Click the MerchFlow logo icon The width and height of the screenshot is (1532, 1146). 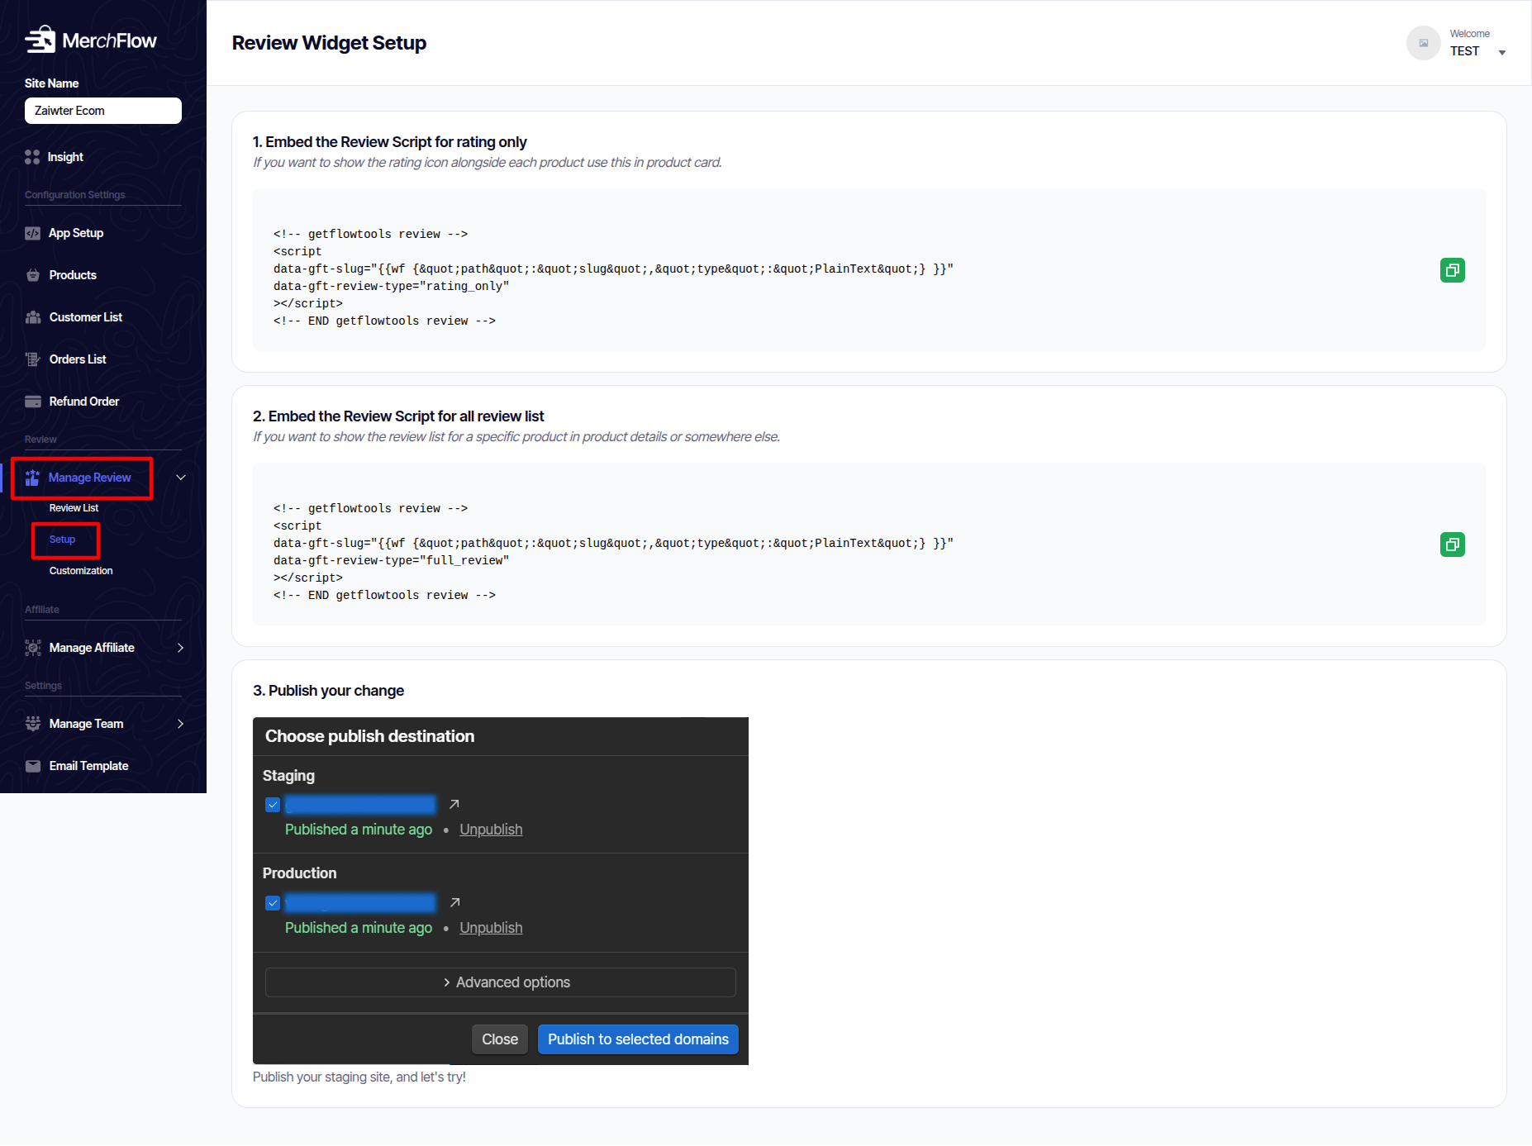[x=40, y=40]
